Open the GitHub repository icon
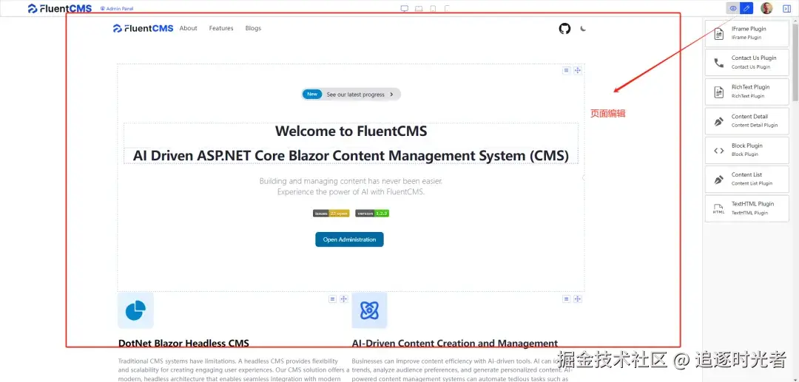The height and width of the screenshot is (382, 799). [564, 29]
